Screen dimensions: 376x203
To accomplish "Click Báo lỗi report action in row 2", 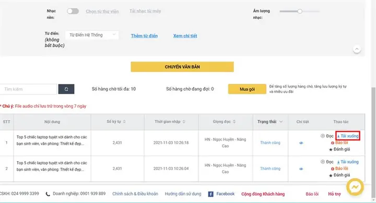I will (x=339, y=169).
